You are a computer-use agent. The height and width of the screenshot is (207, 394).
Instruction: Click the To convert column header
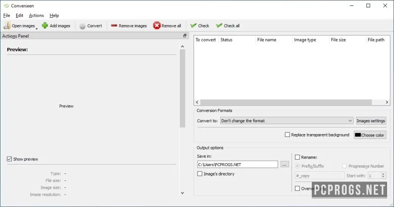coord(206,40)
